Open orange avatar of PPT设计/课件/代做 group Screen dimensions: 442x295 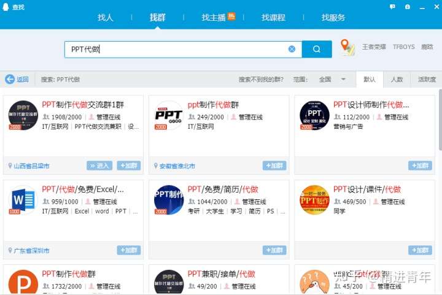[314, 200]
